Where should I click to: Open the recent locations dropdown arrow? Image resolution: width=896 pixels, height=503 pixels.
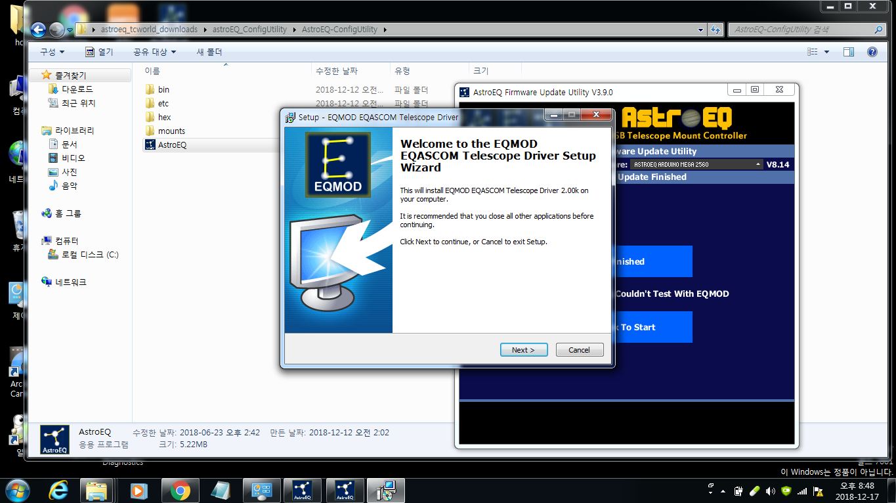tap(70, 30)
